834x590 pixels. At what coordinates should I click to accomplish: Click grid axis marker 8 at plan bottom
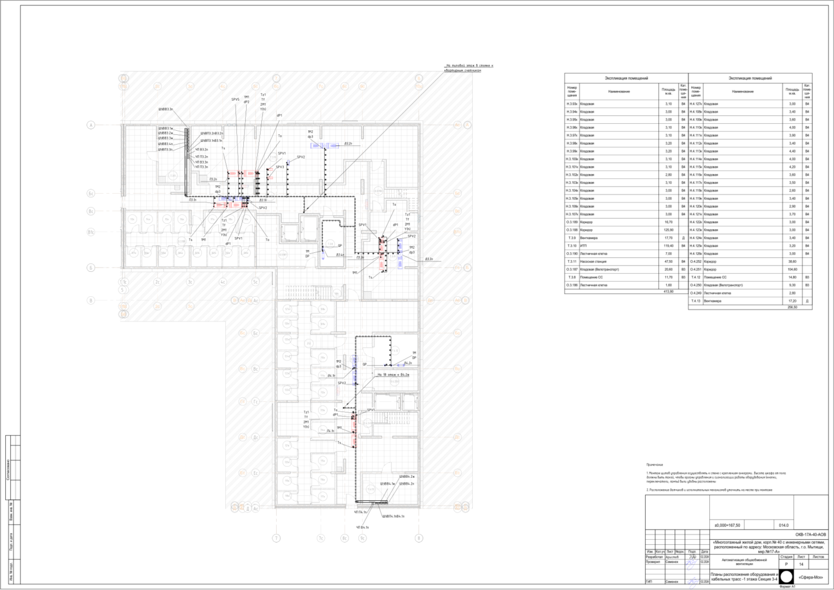[419, 538]
